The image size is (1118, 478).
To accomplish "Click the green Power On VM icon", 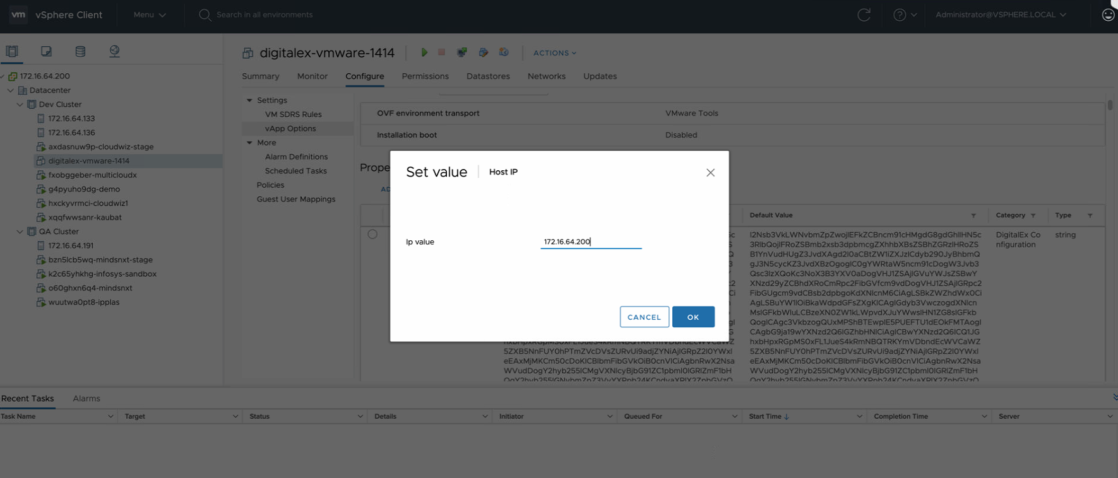I will point(424,52).
